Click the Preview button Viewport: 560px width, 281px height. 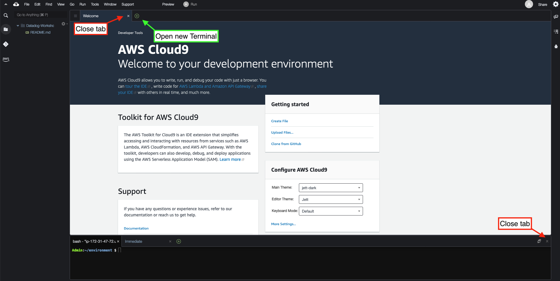pos(168,4)
